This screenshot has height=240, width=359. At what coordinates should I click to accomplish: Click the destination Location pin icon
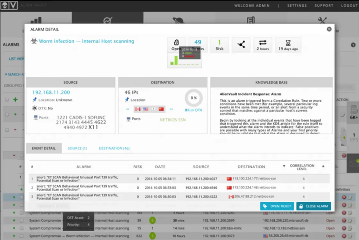tap(127, 100)
